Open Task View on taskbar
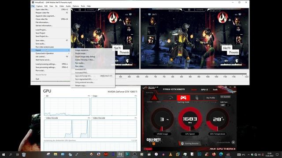The image size is (282, 158). [x=18, y=154]
